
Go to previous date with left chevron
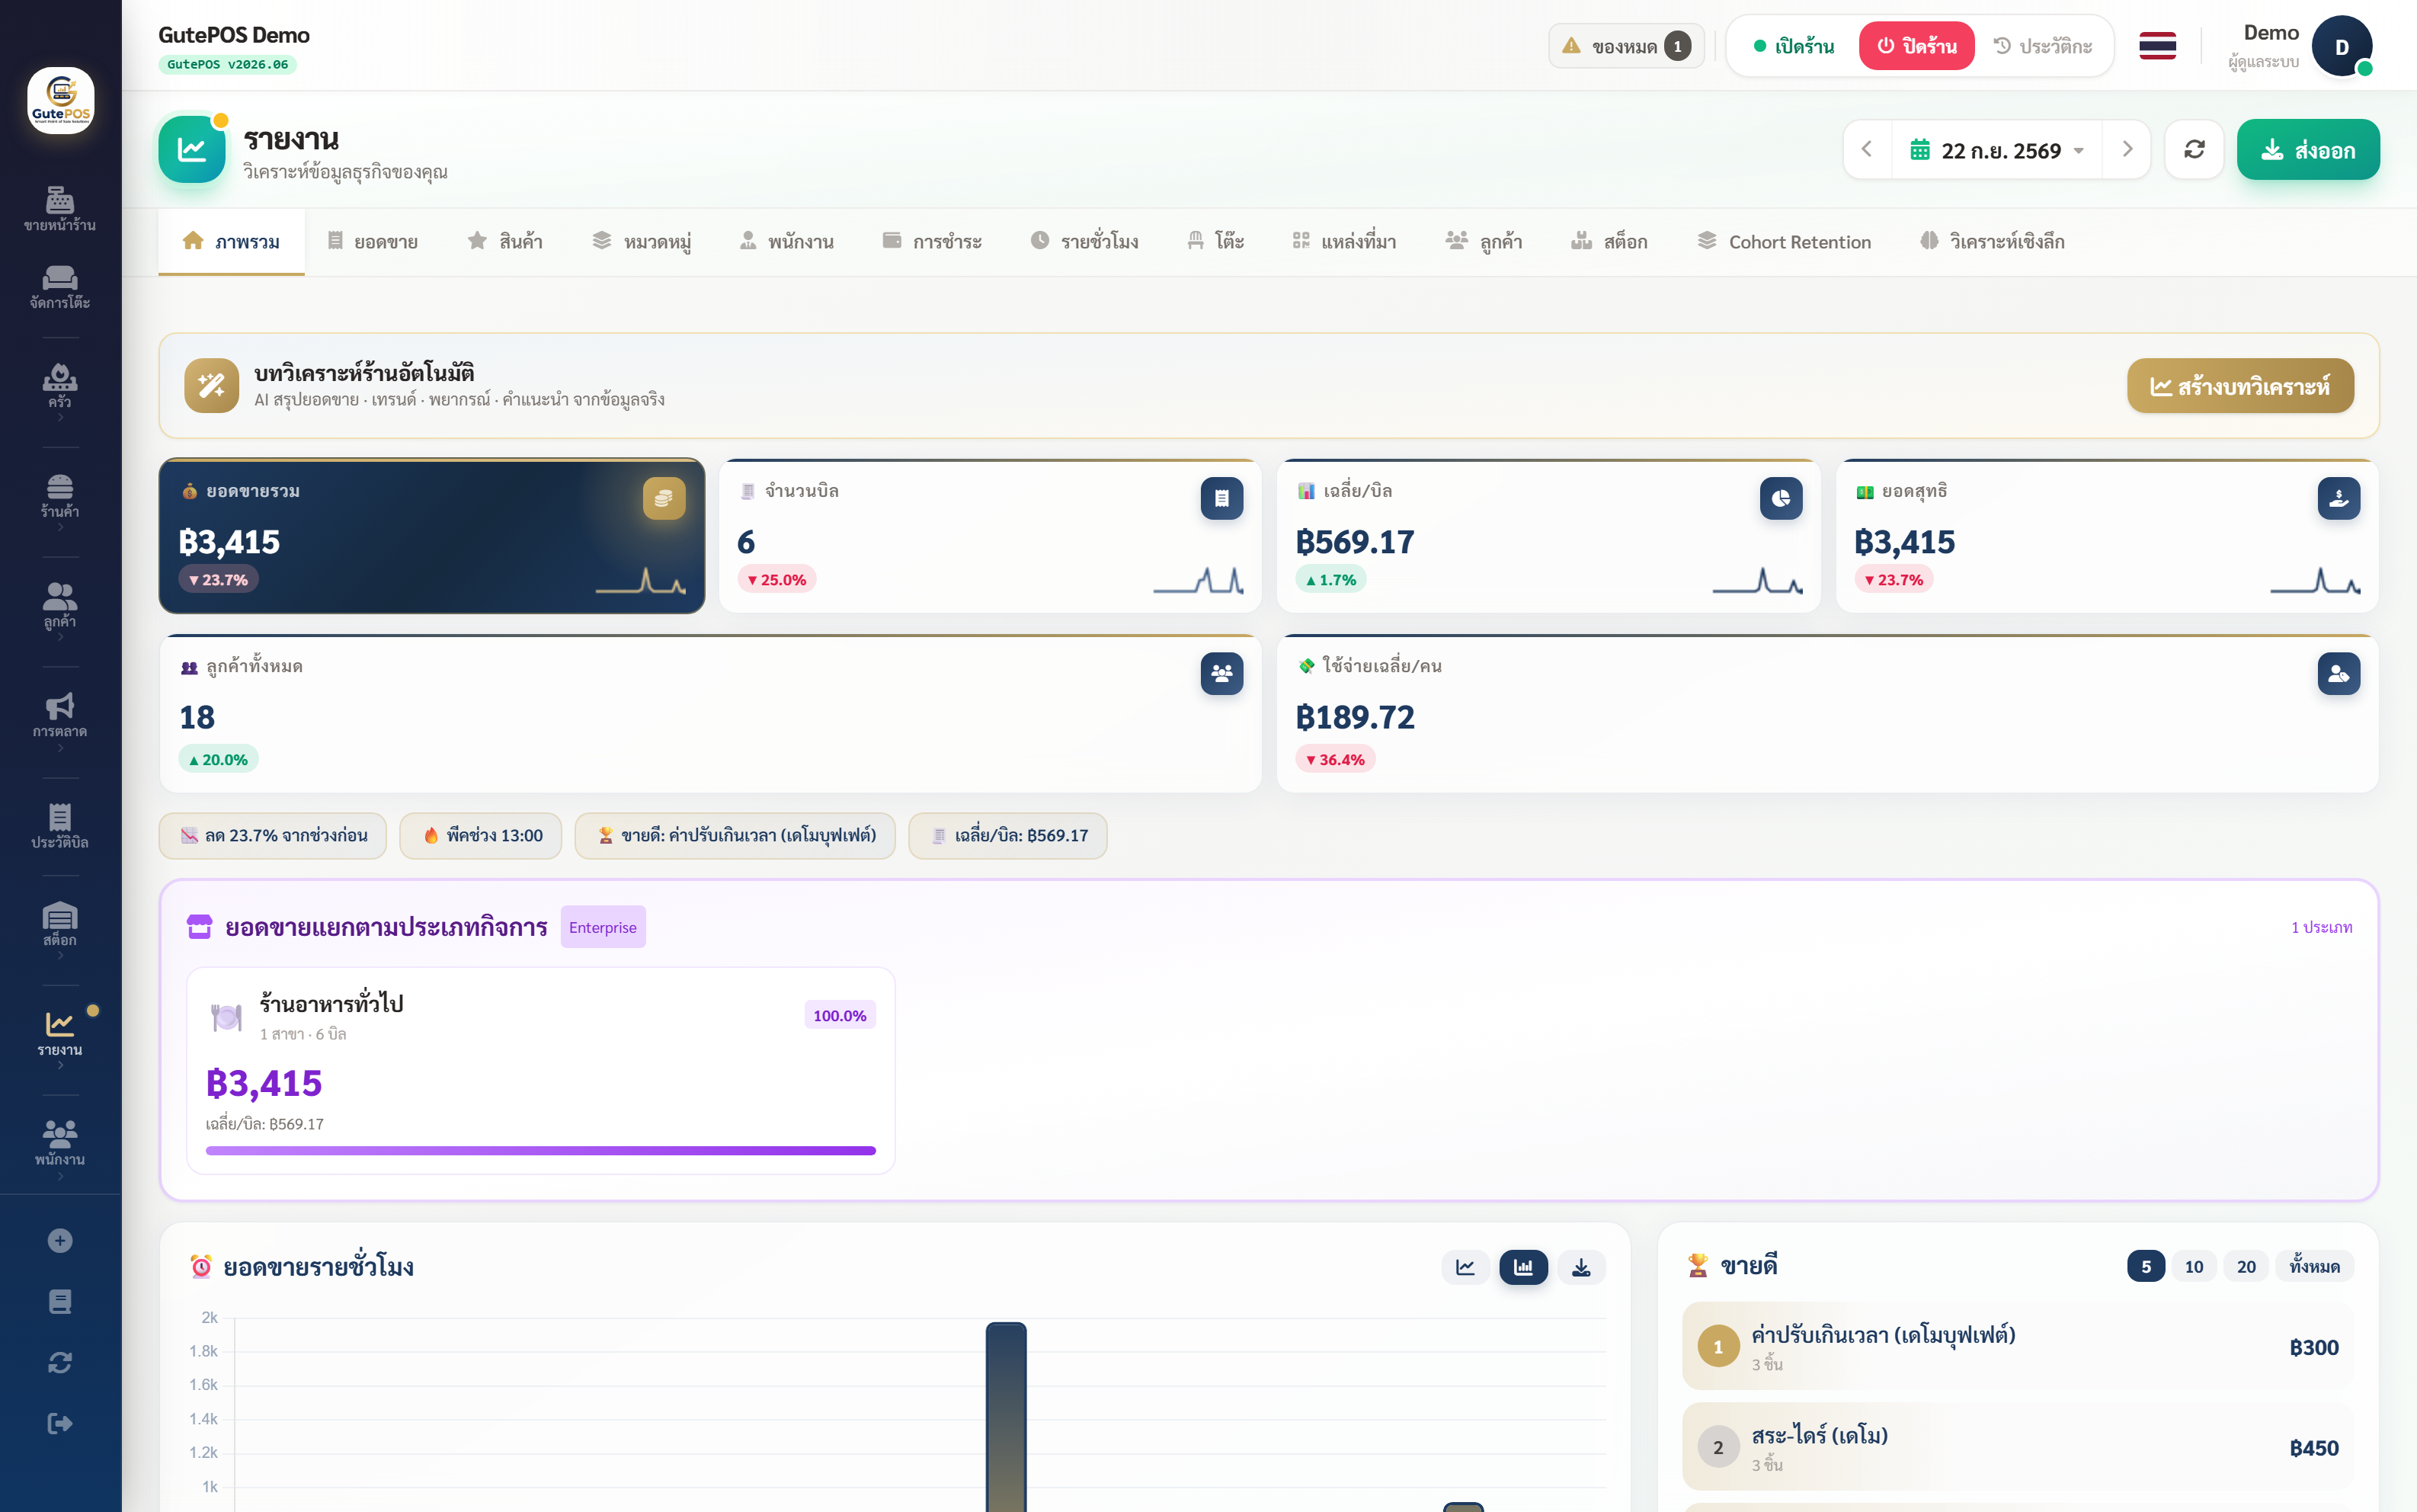tap(1866, 150)
